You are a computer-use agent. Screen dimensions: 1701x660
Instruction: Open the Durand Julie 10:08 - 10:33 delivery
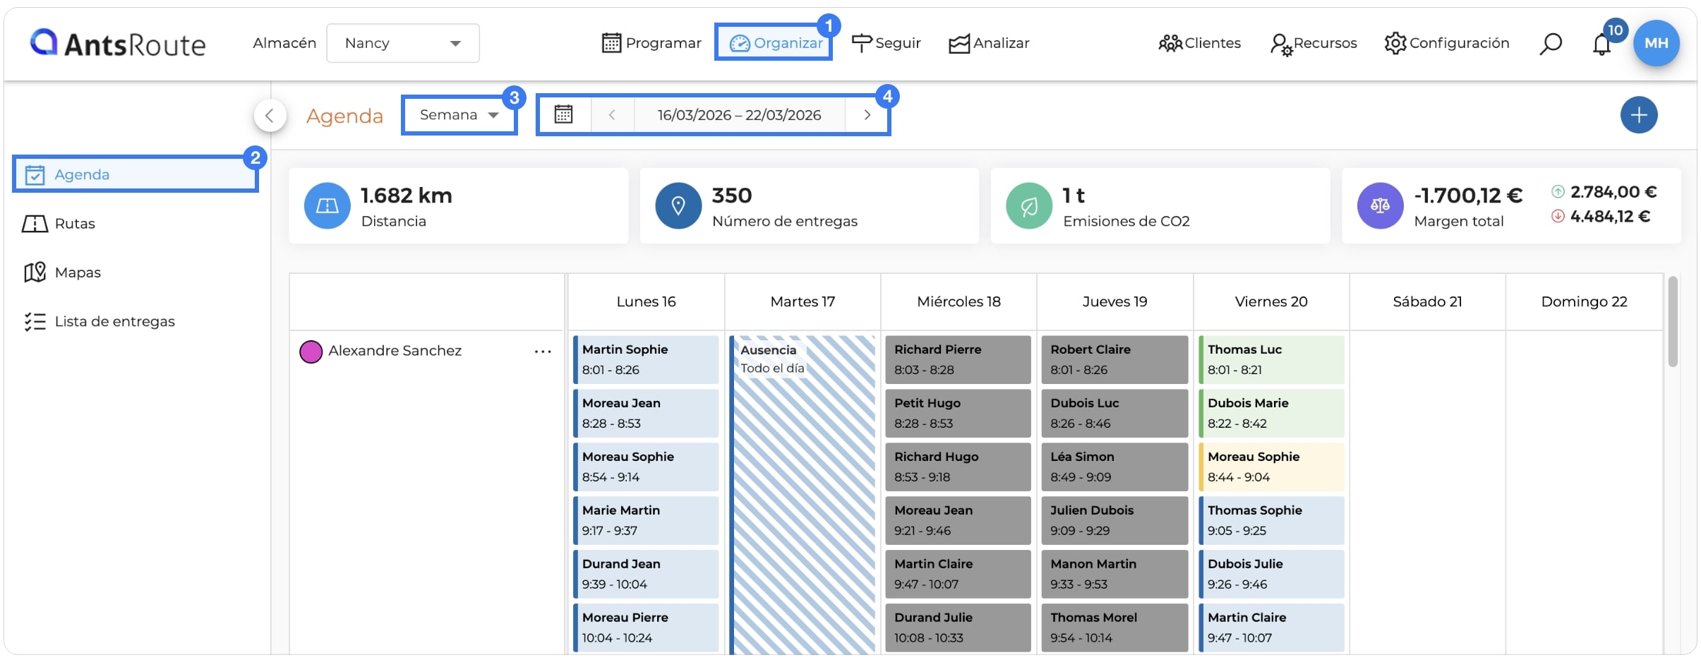[x=958, y=628]
